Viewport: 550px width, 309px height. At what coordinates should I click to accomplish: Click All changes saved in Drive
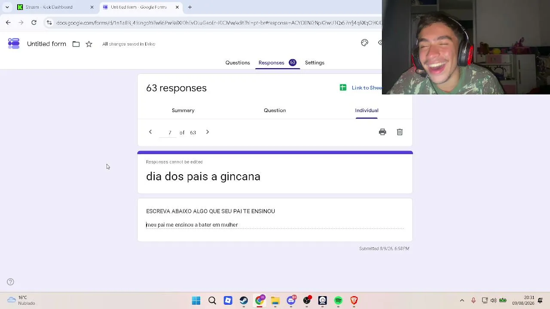129,44
